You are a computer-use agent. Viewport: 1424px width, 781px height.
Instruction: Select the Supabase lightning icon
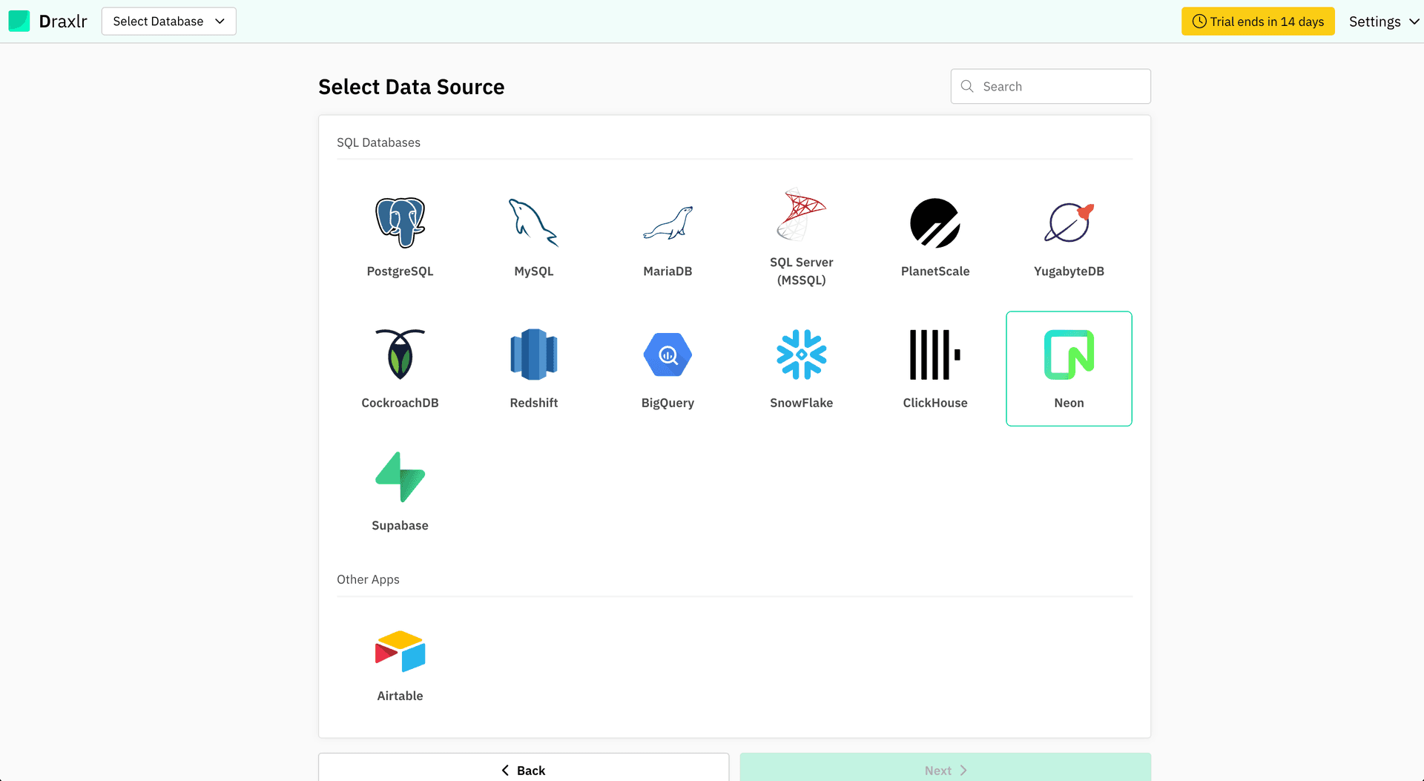click(x=400, y=476)
